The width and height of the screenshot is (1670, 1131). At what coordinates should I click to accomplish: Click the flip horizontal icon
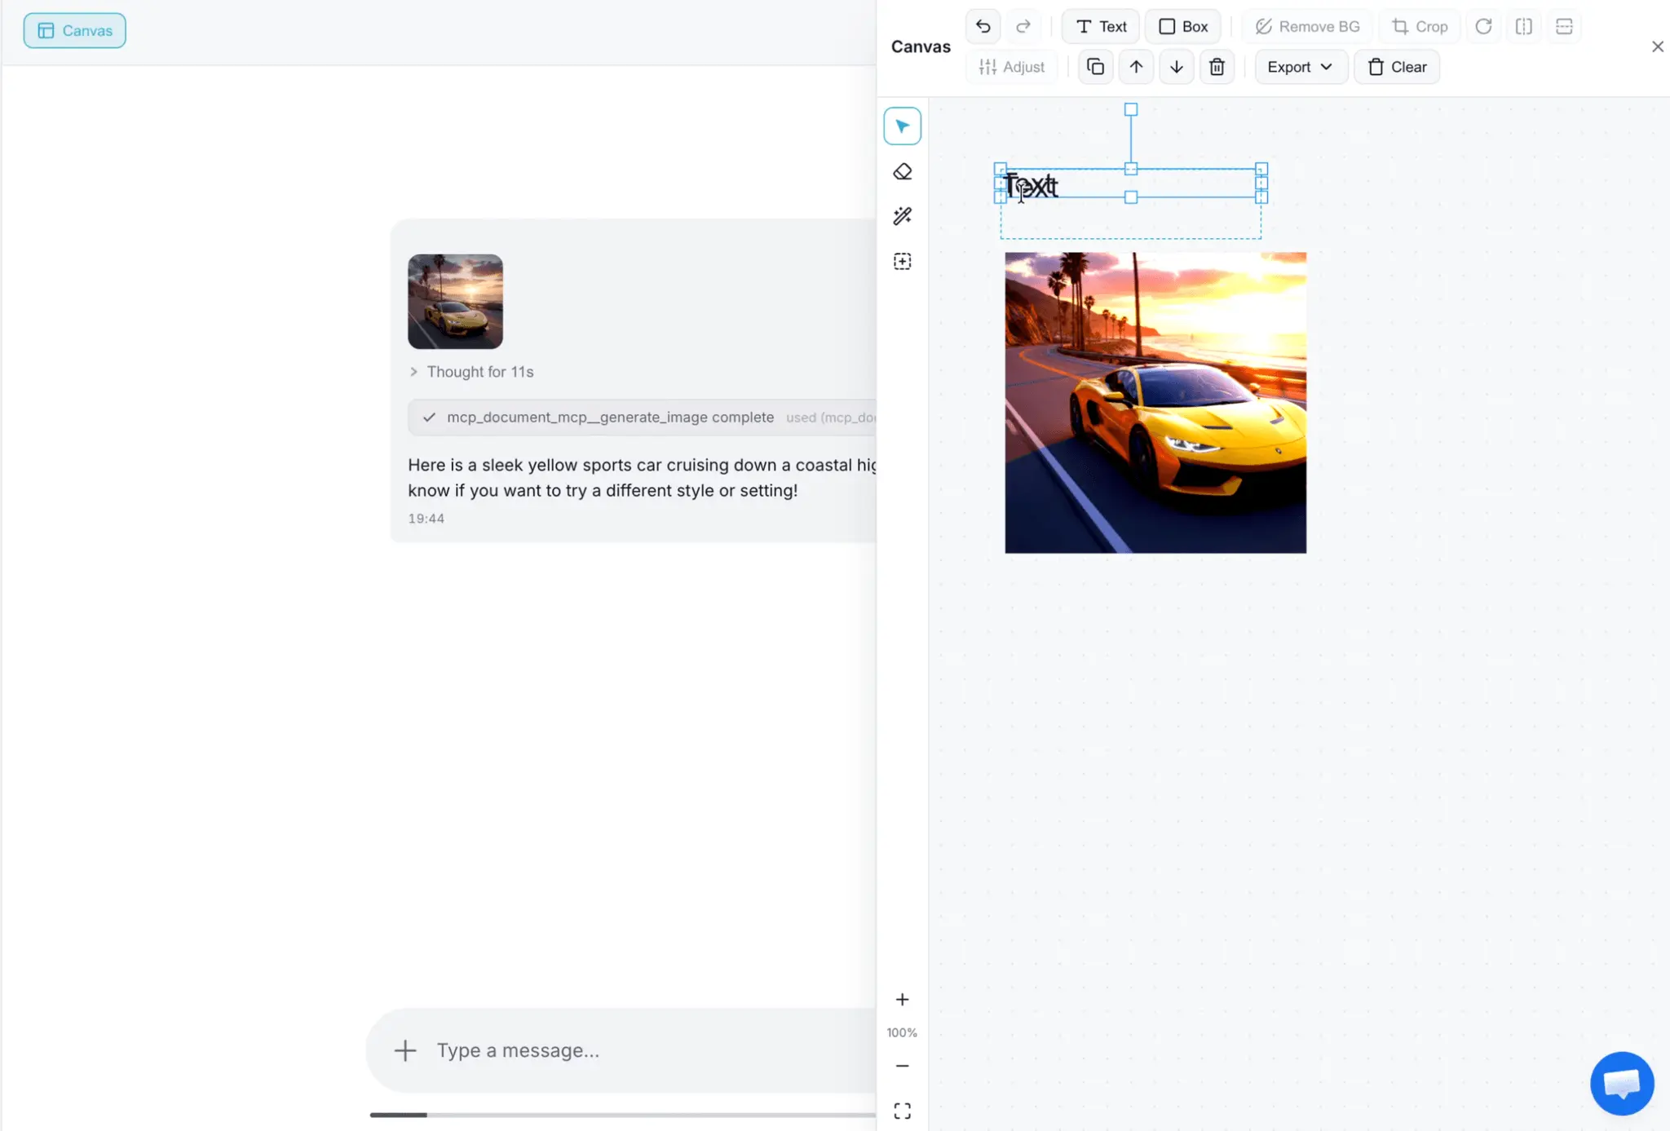click(x=1523, y=26)
